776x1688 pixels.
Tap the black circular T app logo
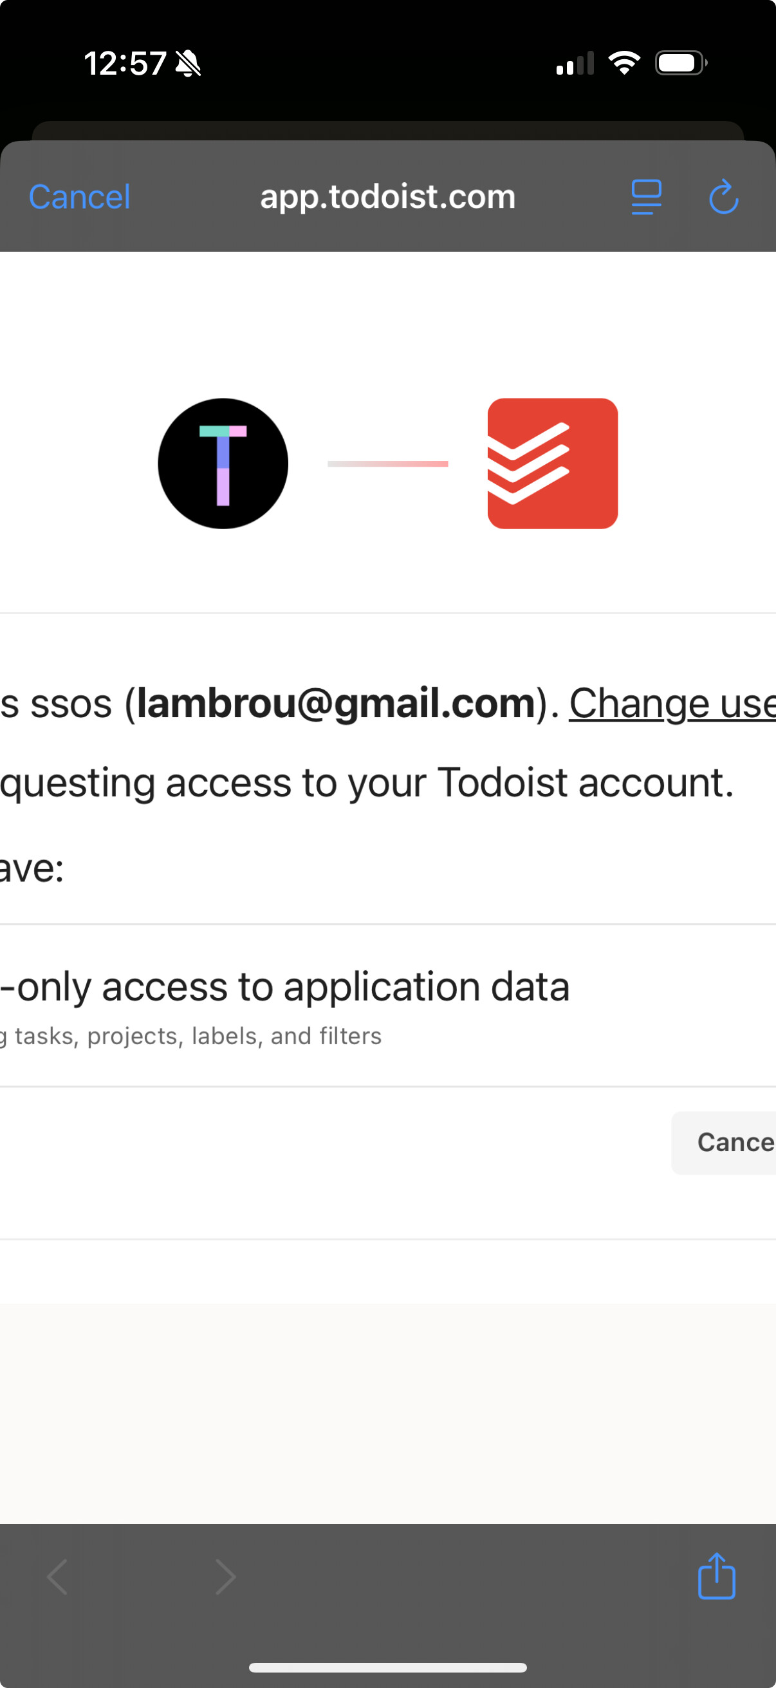[223, 464]
